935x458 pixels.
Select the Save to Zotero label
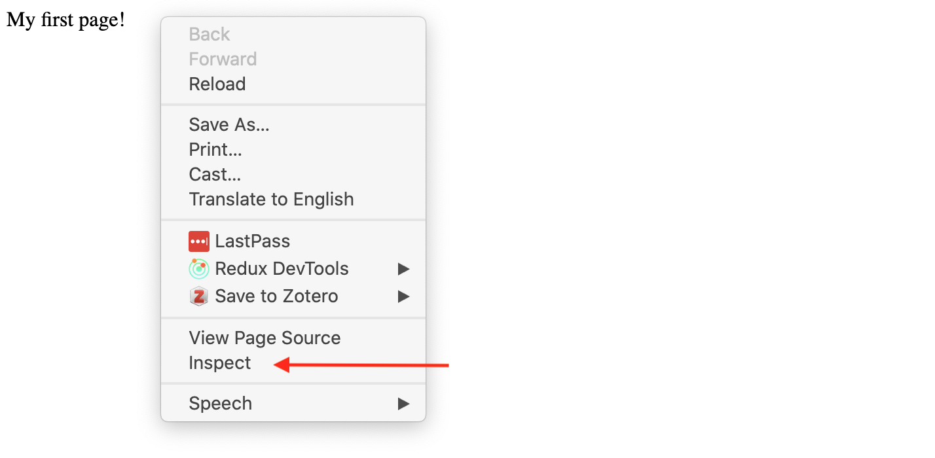click(x=276, y=296)
